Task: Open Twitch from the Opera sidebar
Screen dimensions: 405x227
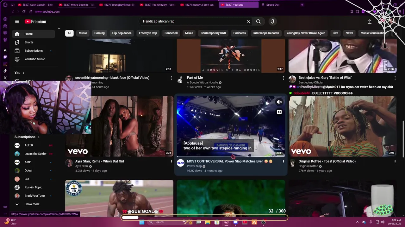Action: point(5,57)
